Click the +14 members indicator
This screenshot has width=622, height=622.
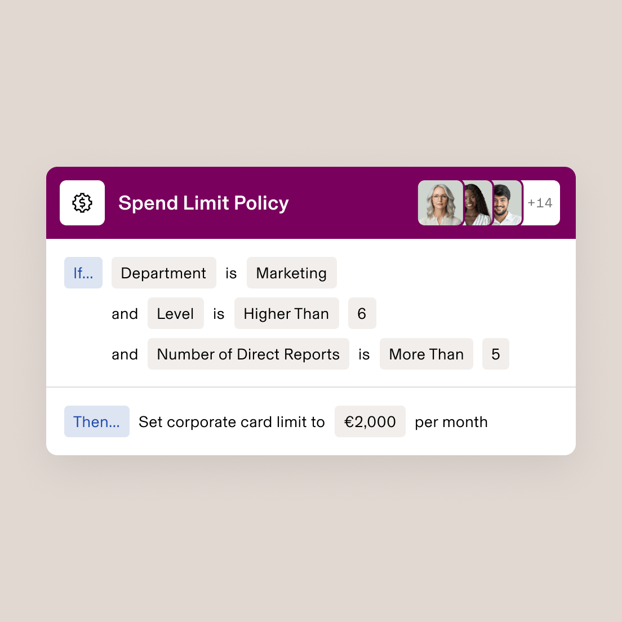pos(541,203)
